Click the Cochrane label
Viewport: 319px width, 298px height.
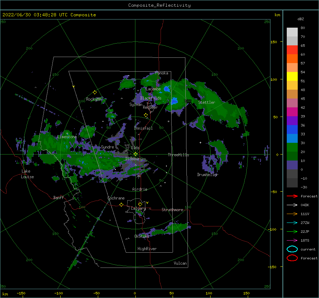tap(116, 198)
